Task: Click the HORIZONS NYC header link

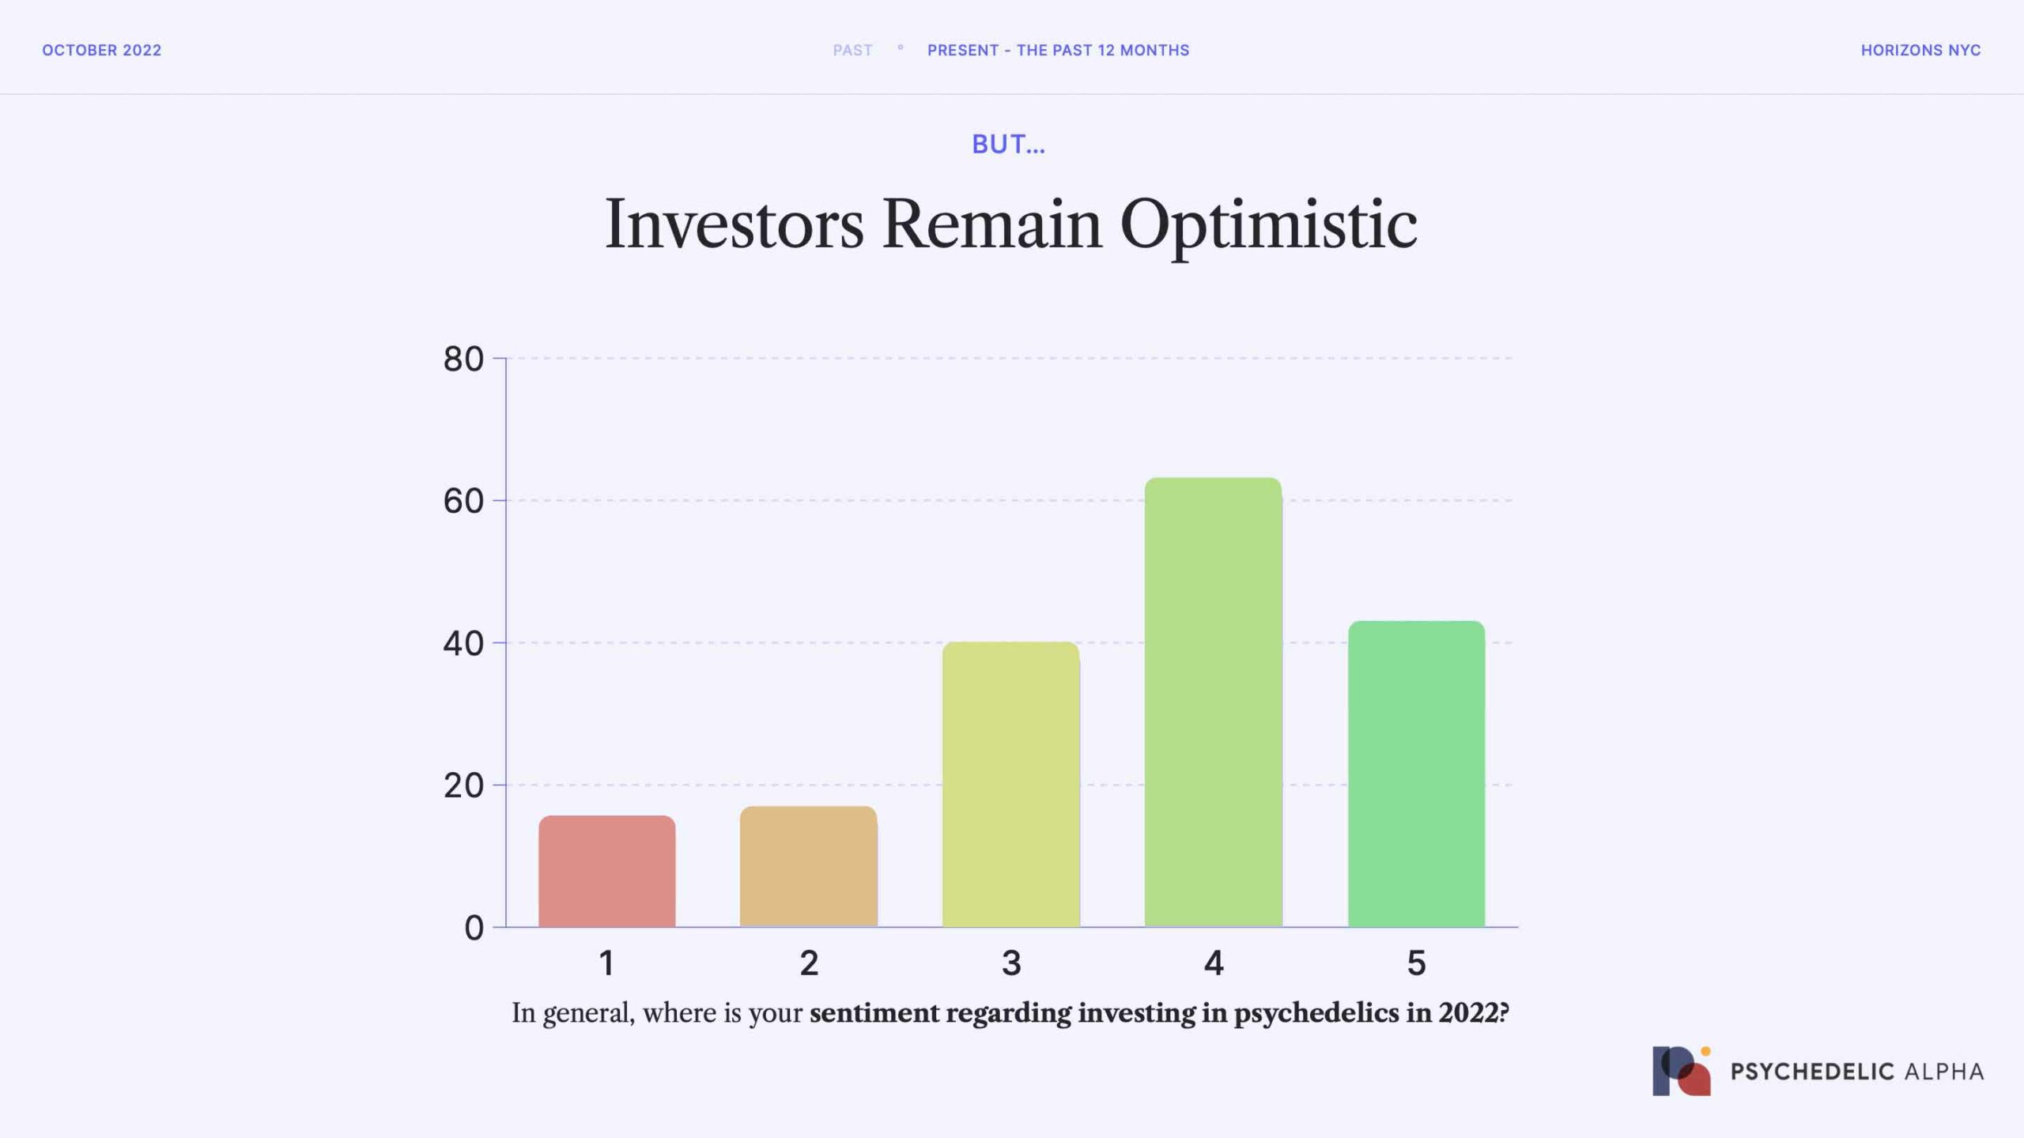Action: click(1920, 51)
